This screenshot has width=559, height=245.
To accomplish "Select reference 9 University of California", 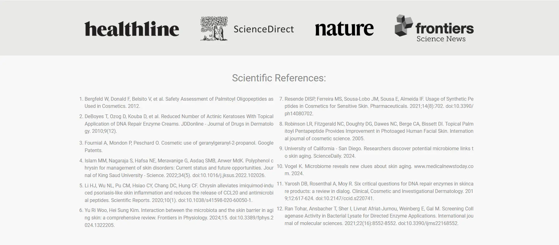I will pyautogui.click(x=379, y=152).
